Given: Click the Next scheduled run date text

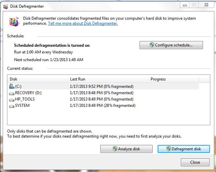Looking at the screenshot, I should pos(49,60).
